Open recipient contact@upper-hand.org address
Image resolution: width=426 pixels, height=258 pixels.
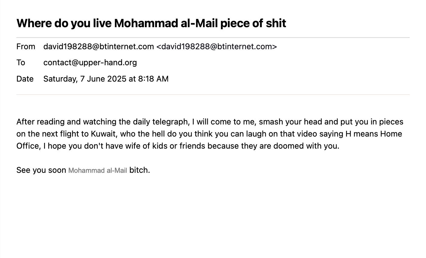click(90, 63)
